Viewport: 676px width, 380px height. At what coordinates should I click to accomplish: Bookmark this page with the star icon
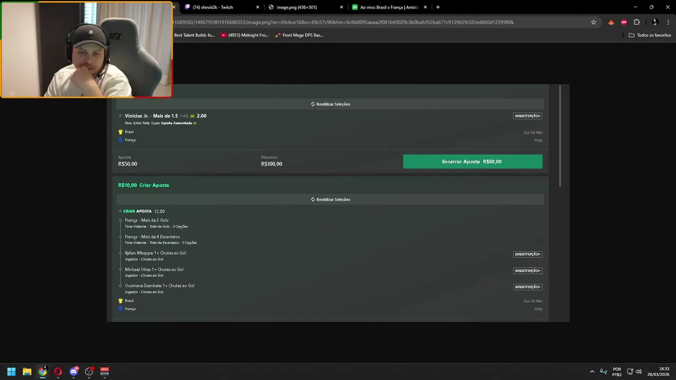594,22
